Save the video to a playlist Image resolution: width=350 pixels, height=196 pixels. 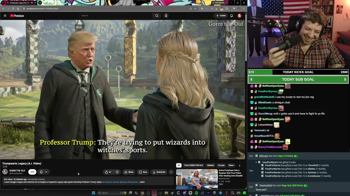[x=143, y=172]
